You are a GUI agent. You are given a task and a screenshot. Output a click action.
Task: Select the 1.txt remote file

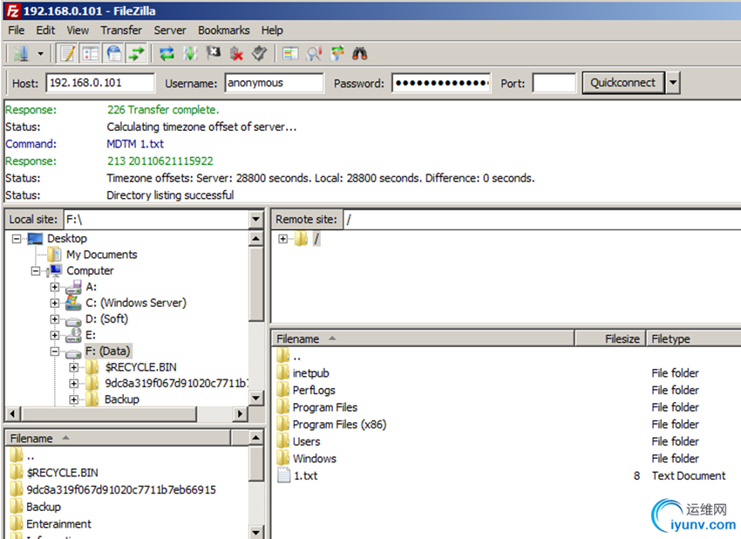305,475
